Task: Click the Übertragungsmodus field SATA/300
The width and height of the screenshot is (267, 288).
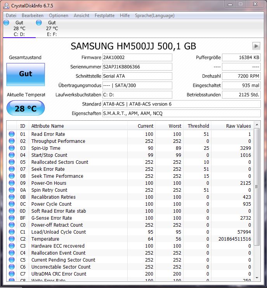Action: click(137, 85)
